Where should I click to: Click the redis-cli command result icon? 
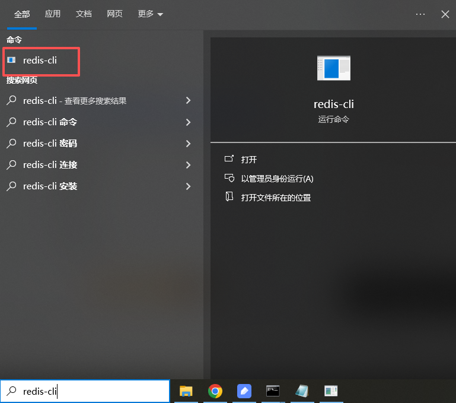tap(12, 60)
